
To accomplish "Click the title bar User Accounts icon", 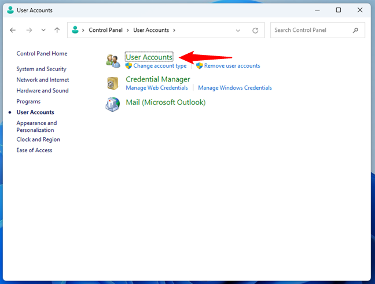I will (x=10, y=10).
